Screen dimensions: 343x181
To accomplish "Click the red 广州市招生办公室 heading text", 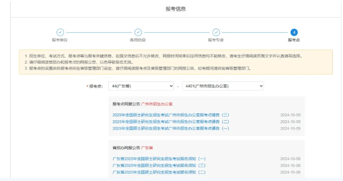I will 157,104.
